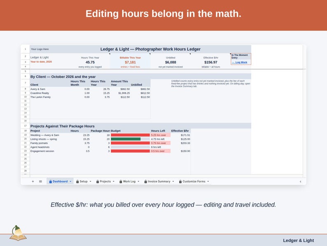This screenshot has width=327, height=246.
Task: Click the lock icon on Setup tab
Action: pyautogui.click(x=77, y=182)
